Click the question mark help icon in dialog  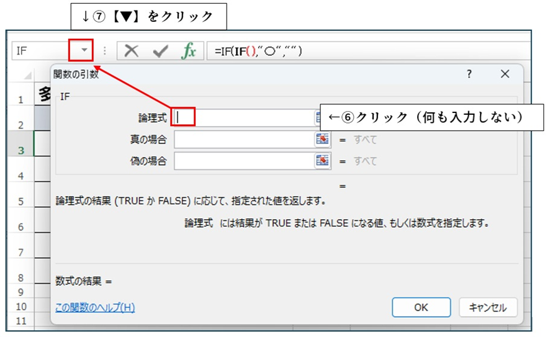point(469,74)
